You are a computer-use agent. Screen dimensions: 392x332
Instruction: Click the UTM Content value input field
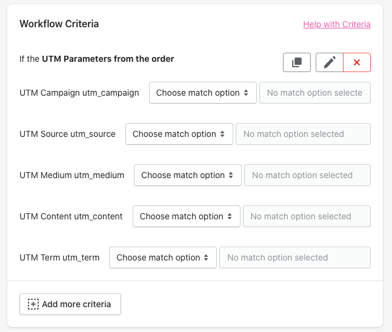pyautogui.click(x=307, y=216)
